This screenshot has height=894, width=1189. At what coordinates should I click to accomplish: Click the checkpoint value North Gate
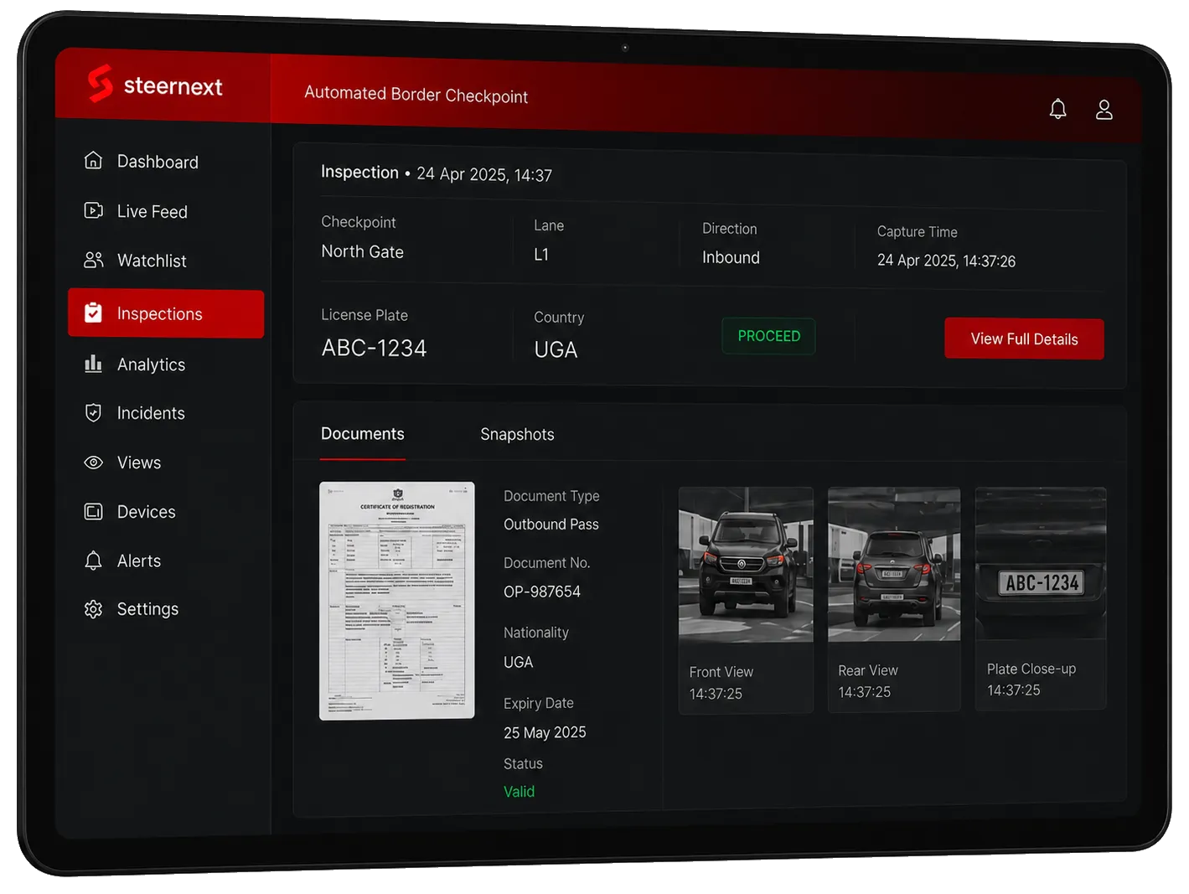pyautogui.click(x=362, y=251)
